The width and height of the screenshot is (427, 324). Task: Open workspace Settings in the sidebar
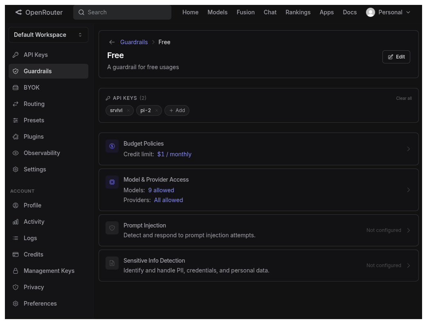tap(49, 169)
